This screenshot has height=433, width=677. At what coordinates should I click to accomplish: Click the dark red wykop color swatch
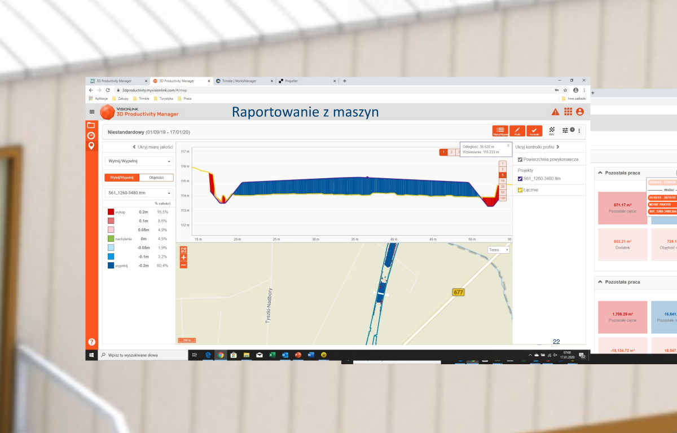pos(111,211)
